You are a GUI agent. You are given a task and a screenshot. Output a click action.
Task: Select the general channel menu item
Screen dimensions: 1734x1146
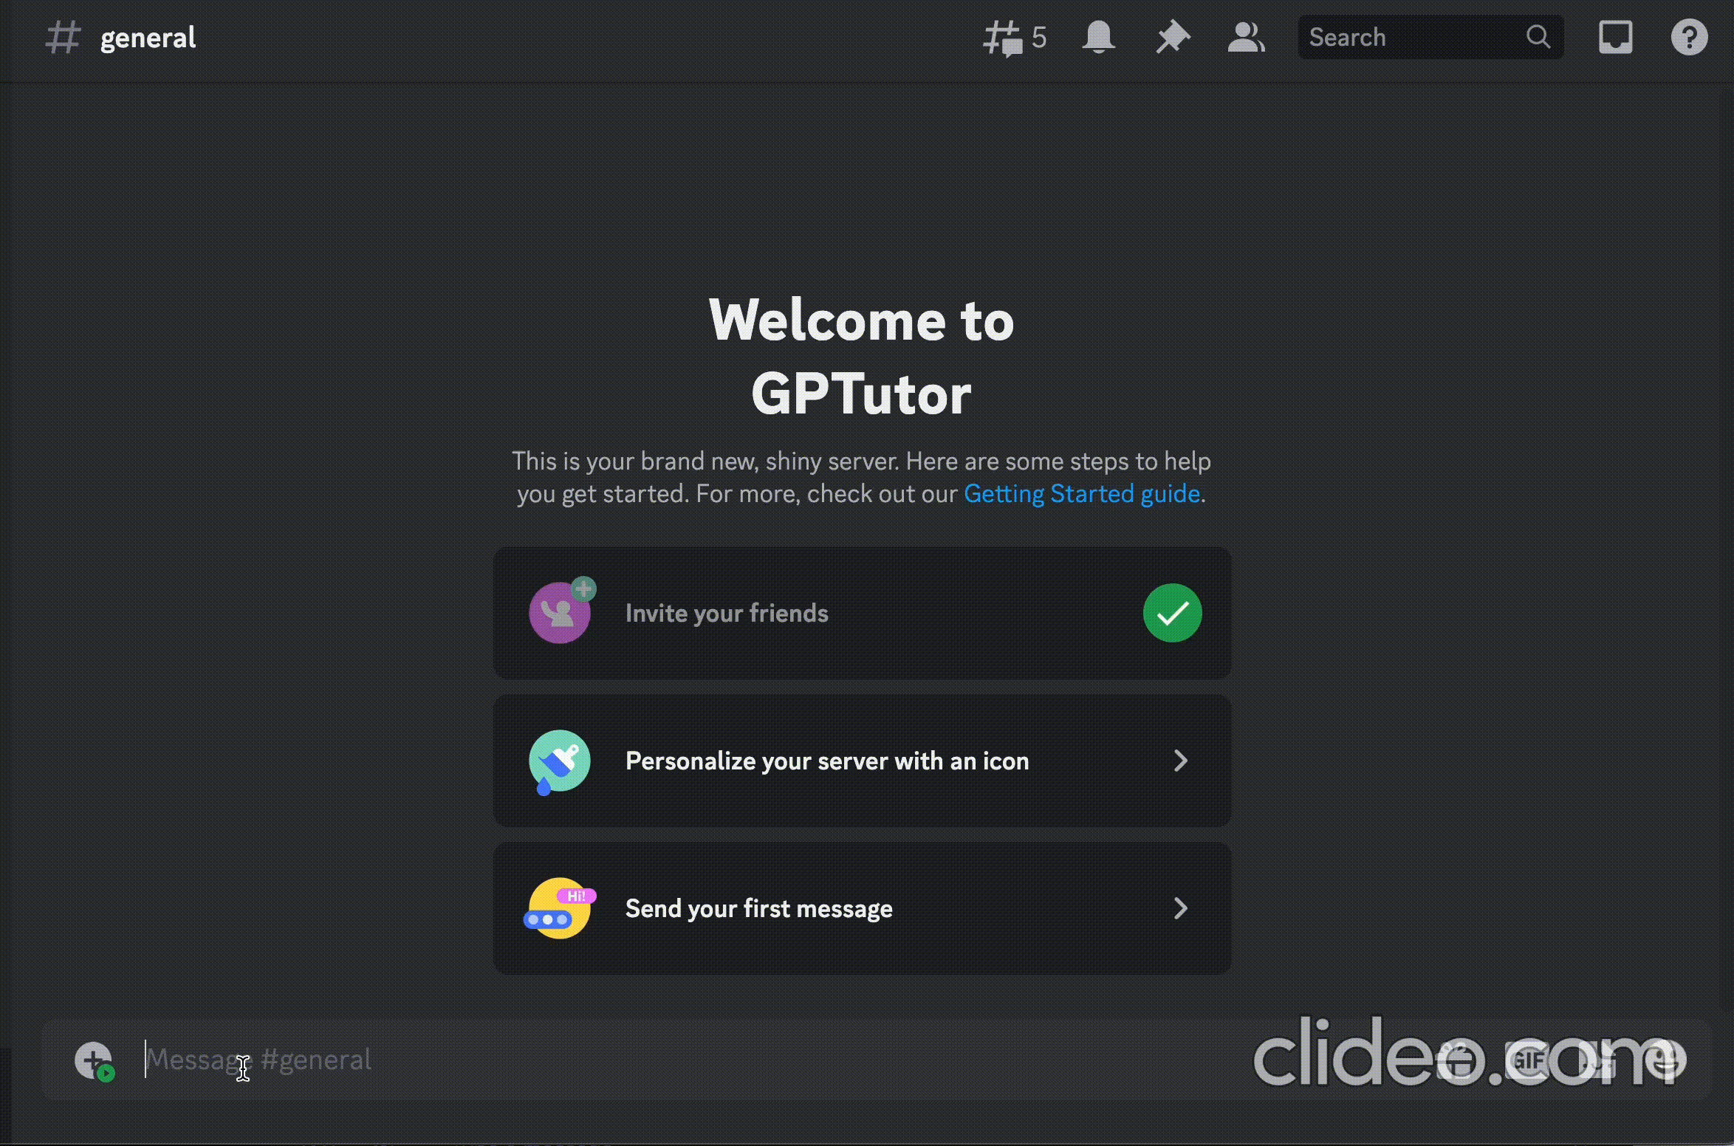pos(145,37)
